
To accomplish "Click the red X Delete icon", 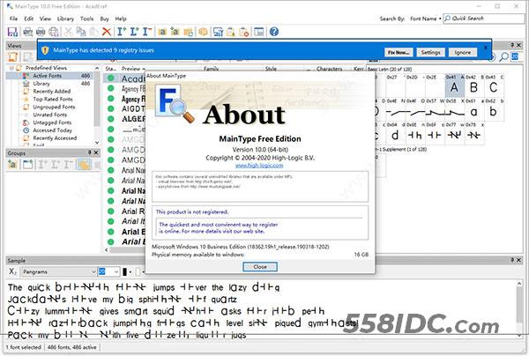I will [107, 32].
